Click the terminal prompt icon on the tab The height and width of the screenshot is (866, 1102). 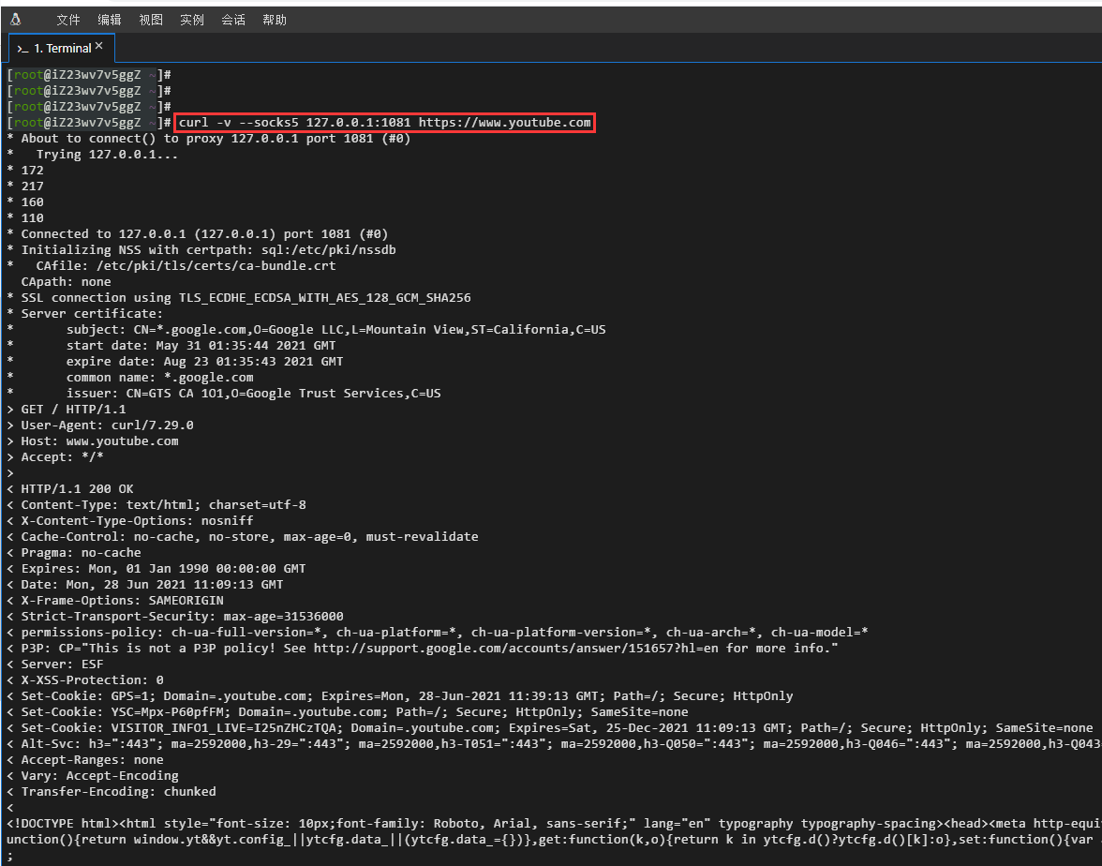[22, 49]
